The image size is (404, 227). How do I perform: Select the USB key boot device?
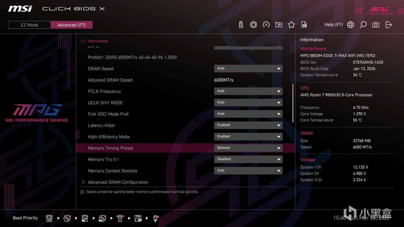point(120,218)
